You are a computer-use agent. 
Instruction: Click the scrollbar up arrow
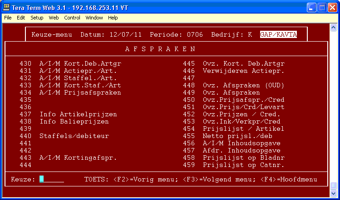[334, 27]
